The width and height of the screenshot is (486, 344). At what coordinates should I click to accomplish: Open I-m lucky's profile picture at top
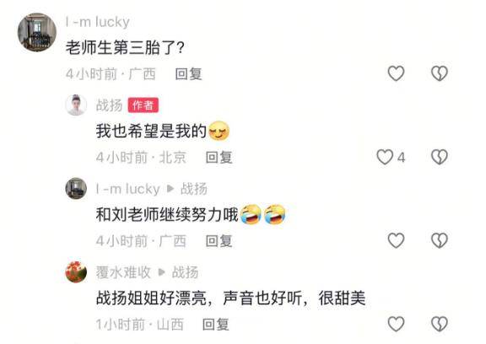click(x=37, y=32)
